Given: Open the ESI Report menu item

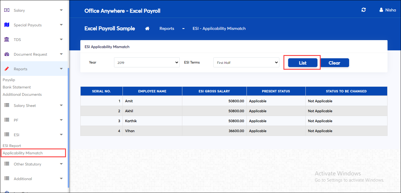Looking at the screenshot, I should (12, 146).
